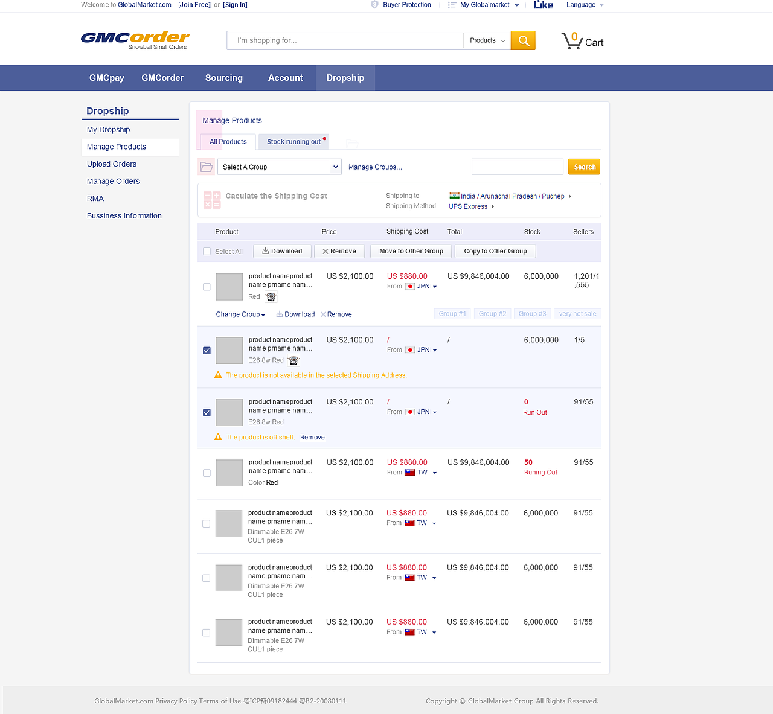Check the Select All checkbox

point(207,252)
